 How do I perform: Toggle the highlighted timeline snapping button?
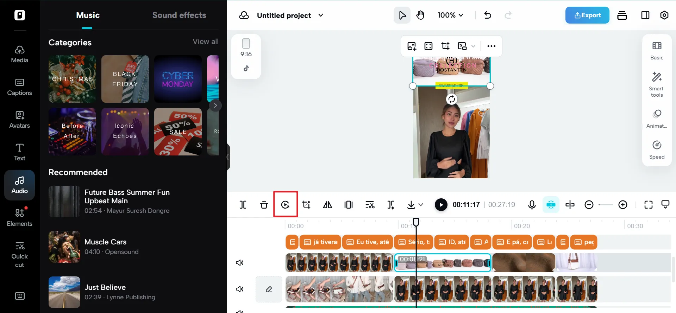tap(551, 205)
